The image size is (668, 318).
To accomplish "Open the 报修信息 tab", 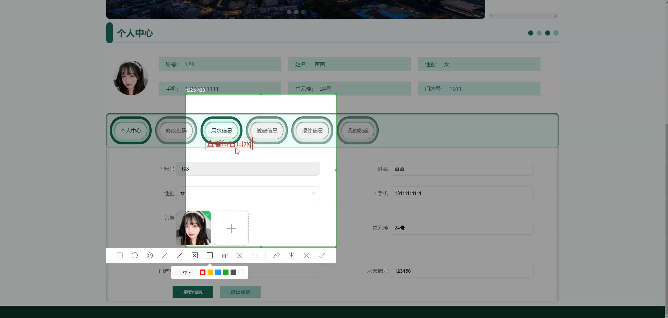I will coord(312,130).
